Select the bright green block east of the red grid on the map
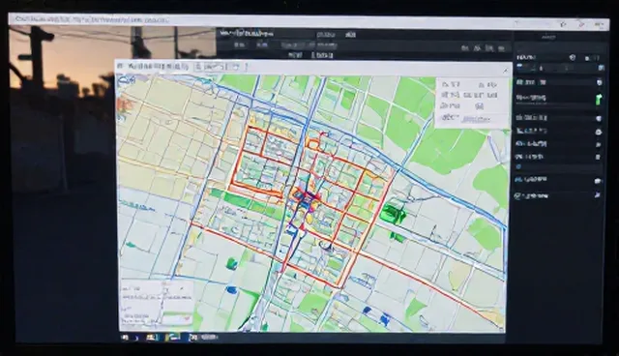 pos(393,214)
